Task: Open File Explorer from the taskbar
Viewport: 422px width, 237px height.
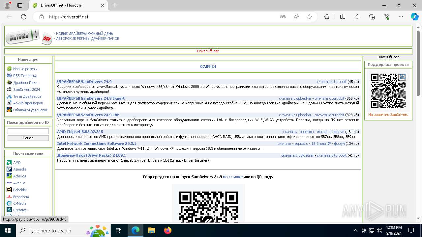Action: click(151, 230)
